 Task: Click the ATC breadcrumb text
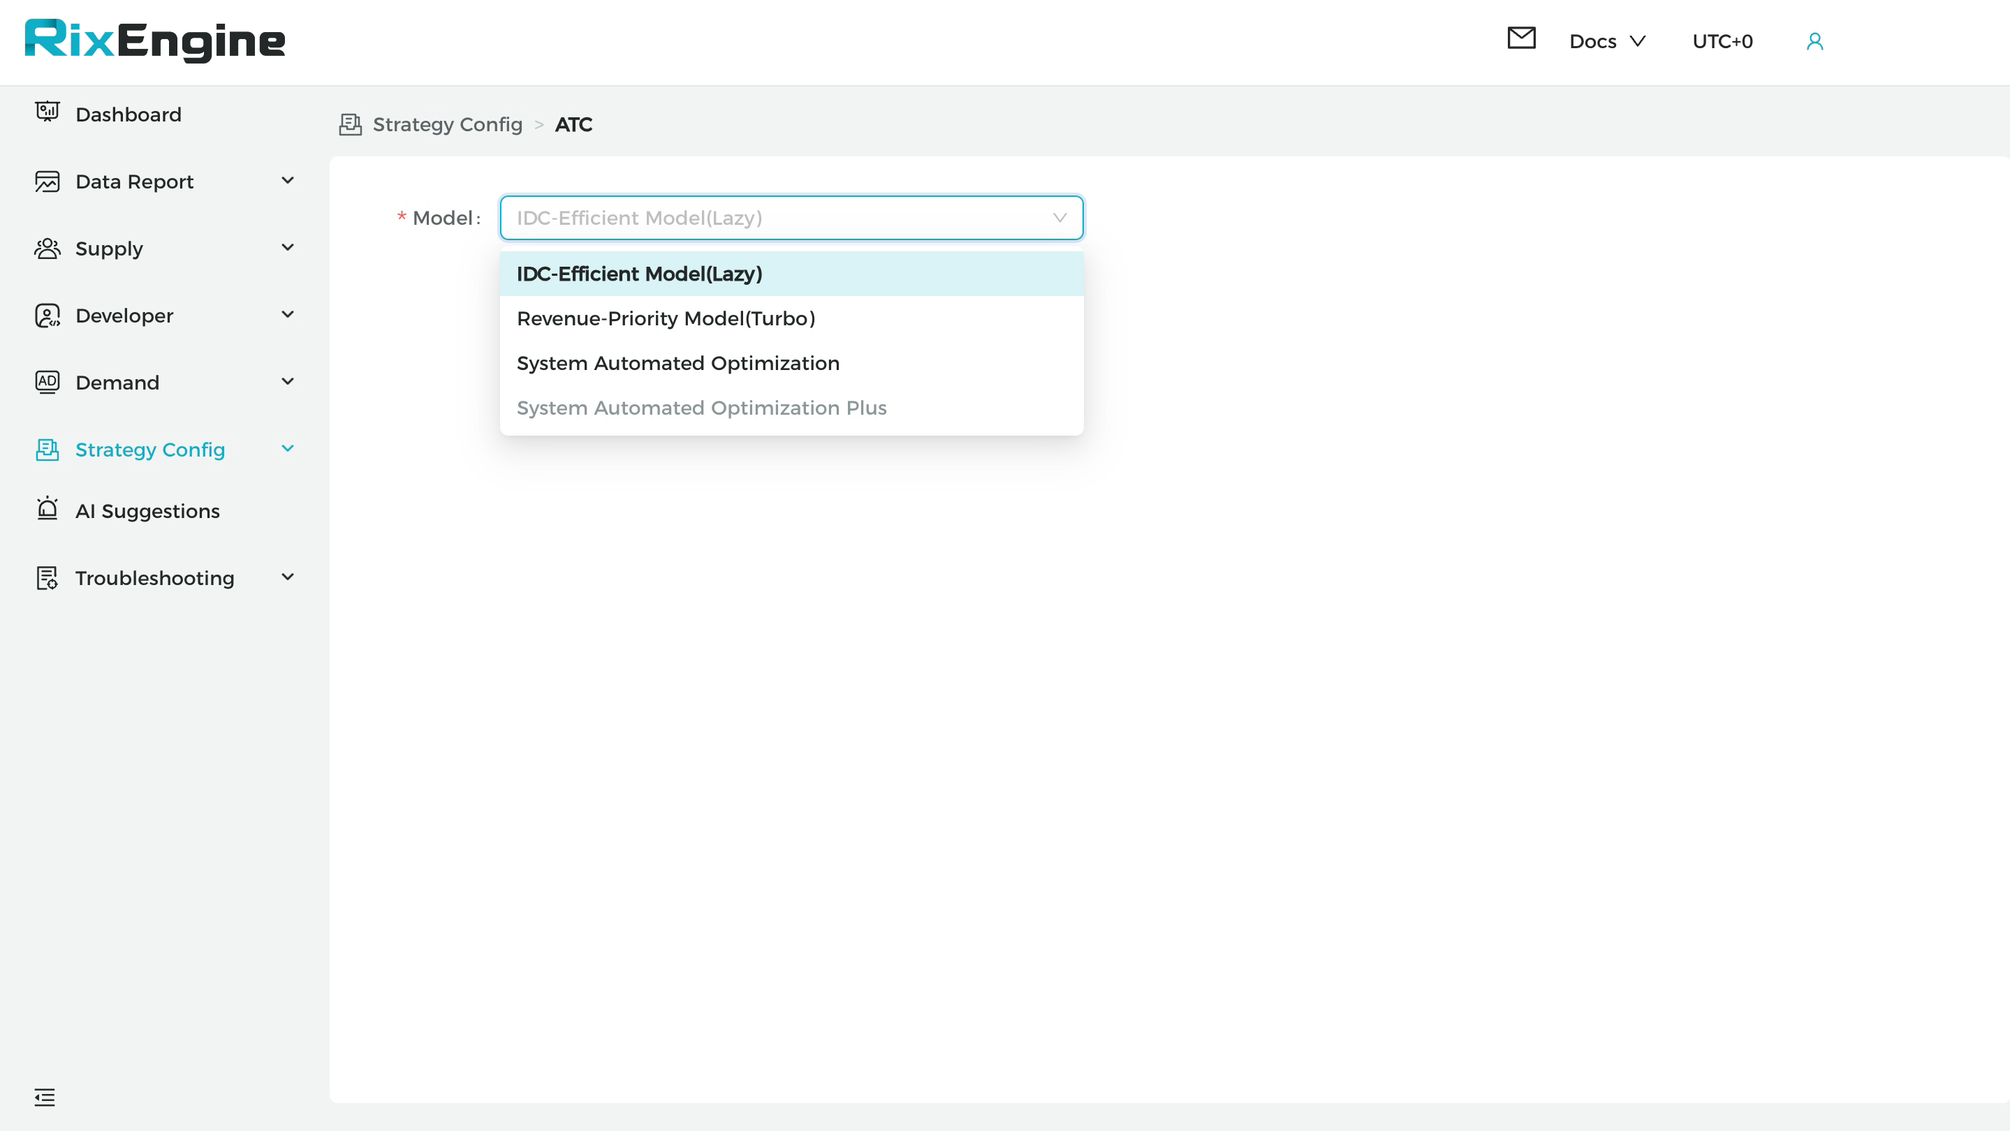click(x=573, y=125)
